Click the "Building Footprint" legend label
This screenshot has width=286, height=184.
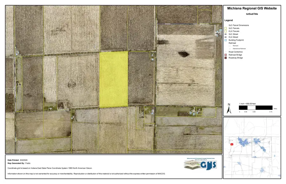236,40
